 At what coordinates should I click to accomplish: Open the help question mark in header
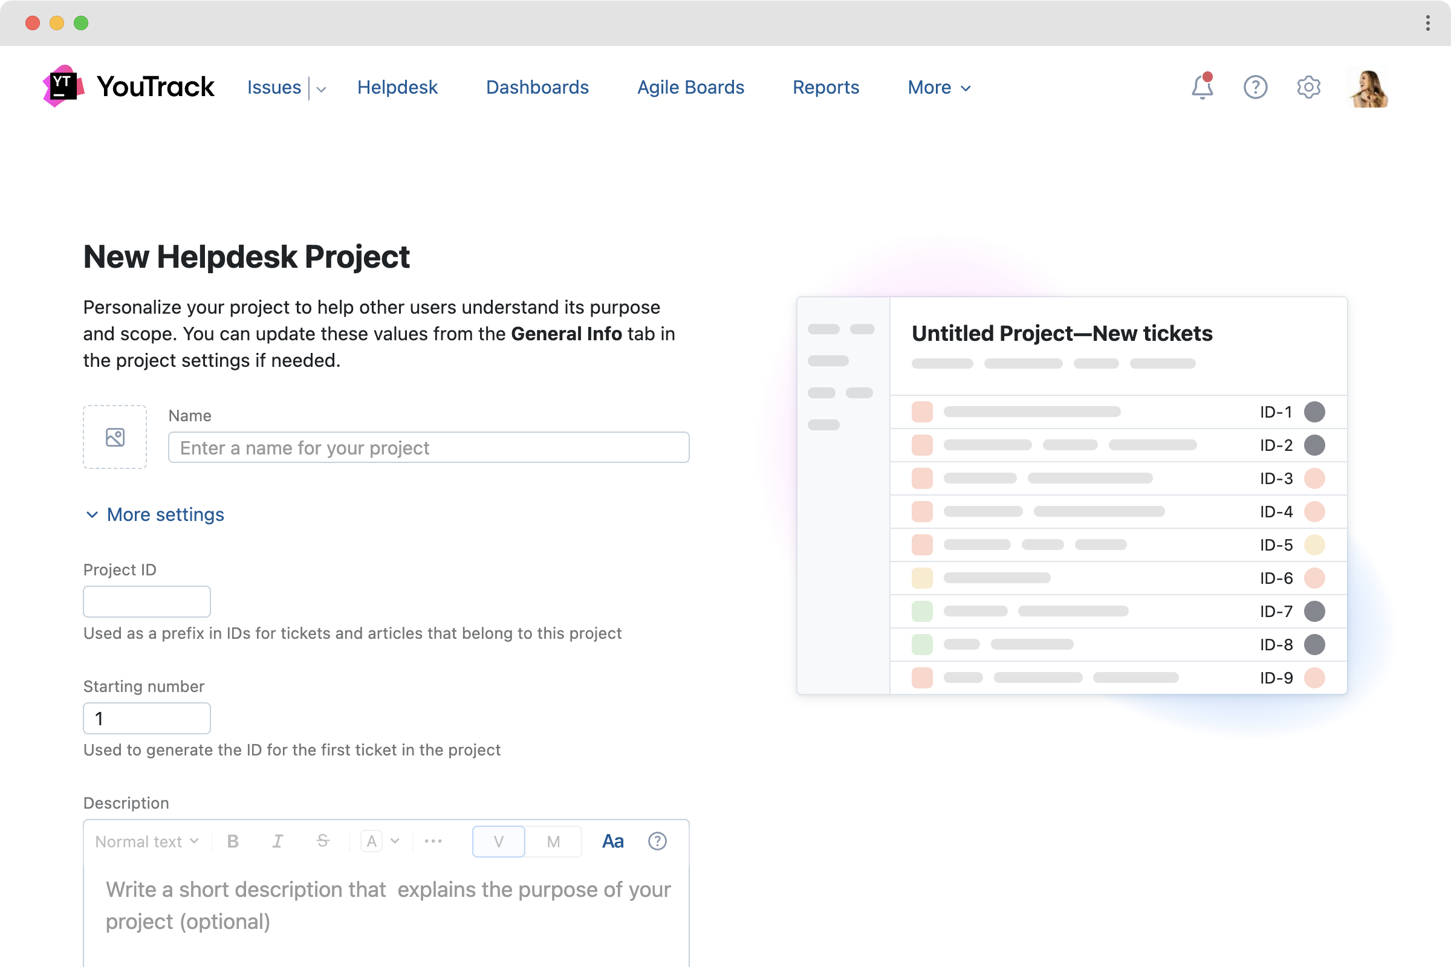click(1255, 87)
